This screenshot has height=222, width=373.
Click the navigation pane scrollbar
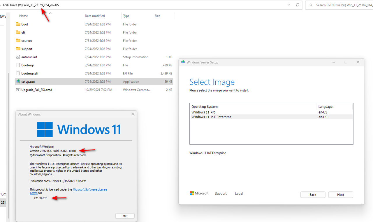coord(8,145)
